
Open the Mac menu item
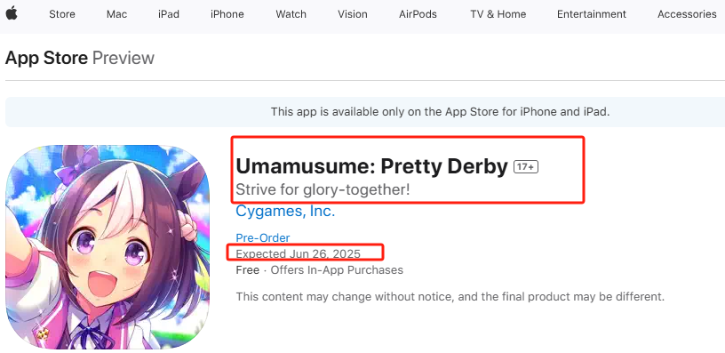click(116, 14)
